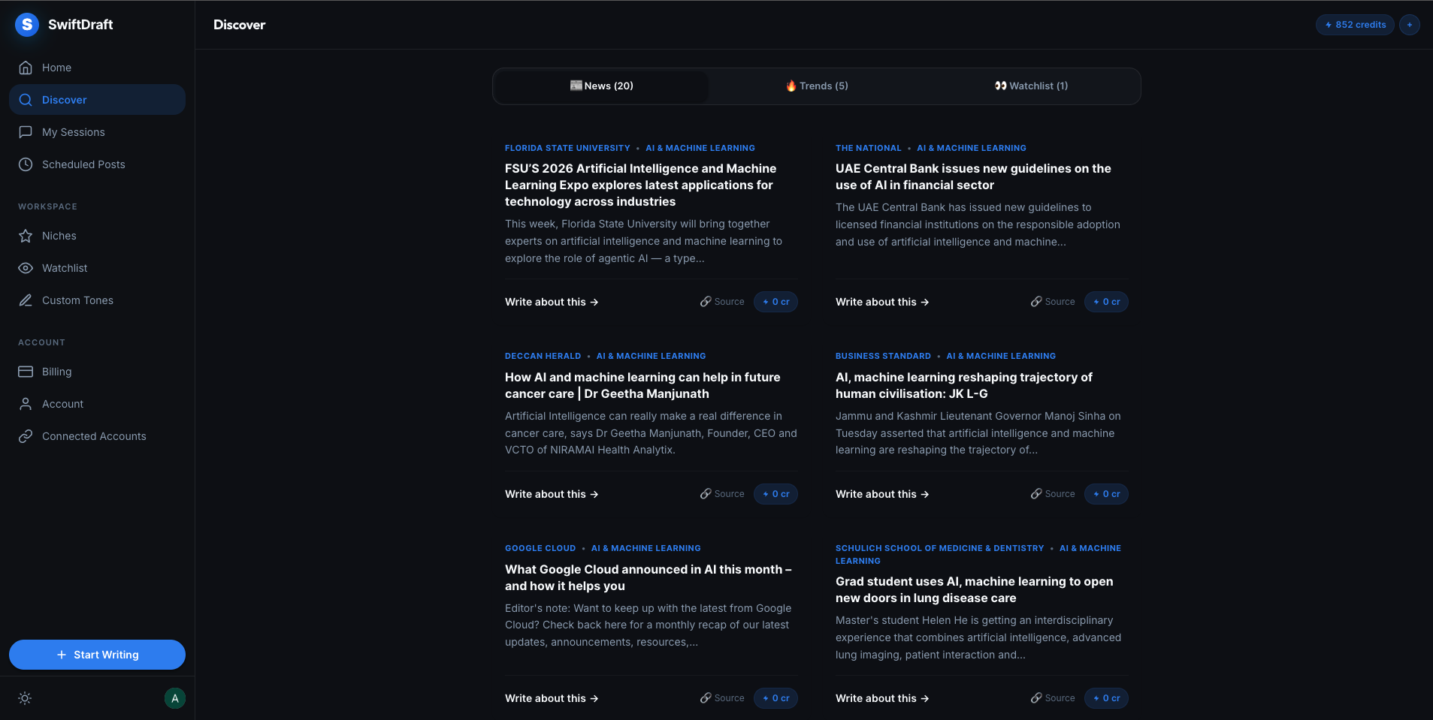Click the 852 credits badge
The image size is (1433, 720).
[1354, 25]
